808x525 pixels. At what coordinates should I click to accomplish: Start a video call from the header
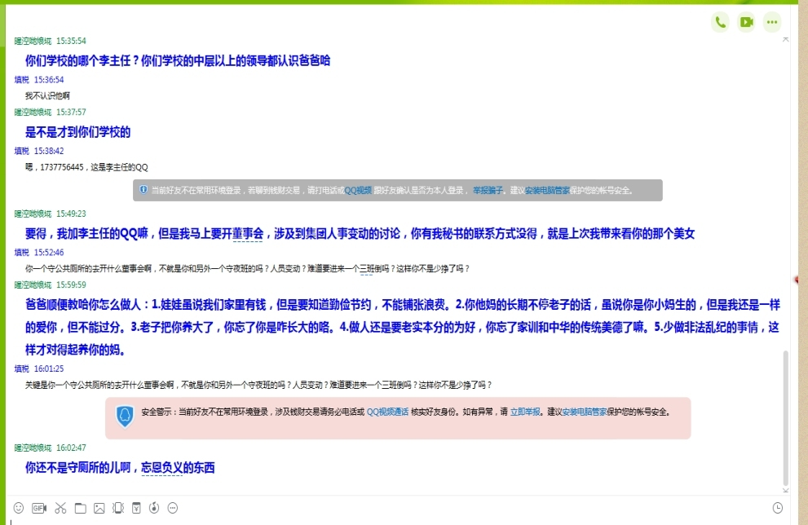[746, 22]
